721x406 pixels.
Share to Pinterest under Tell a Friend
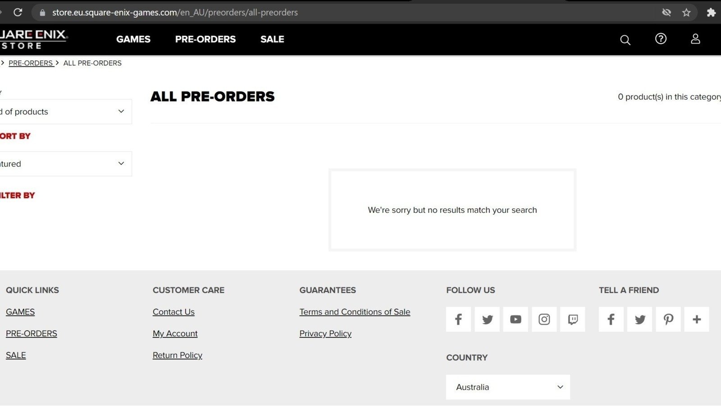tap(668, 319)
